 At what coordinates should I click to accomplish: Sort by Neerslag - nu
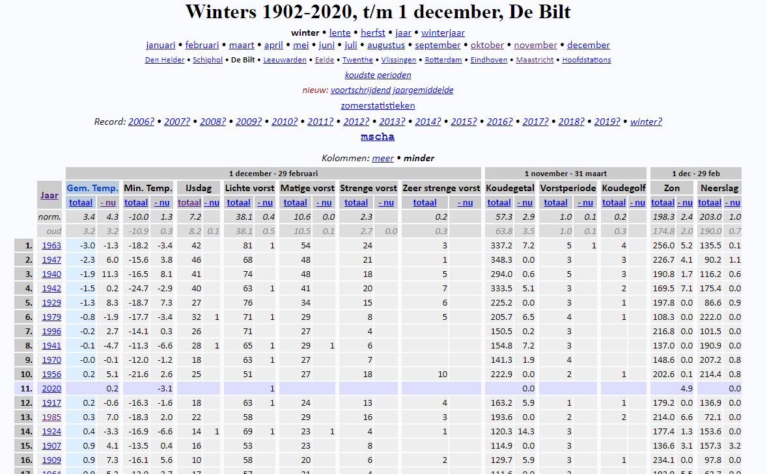(732, 202)
